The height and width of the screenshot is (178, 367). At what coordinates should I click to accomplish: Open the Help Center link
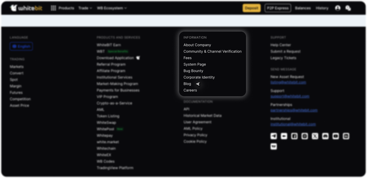click(x=281, y=45)
